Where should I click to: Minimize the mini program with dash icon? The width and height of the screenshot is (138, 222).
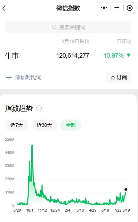click(116, 8)
